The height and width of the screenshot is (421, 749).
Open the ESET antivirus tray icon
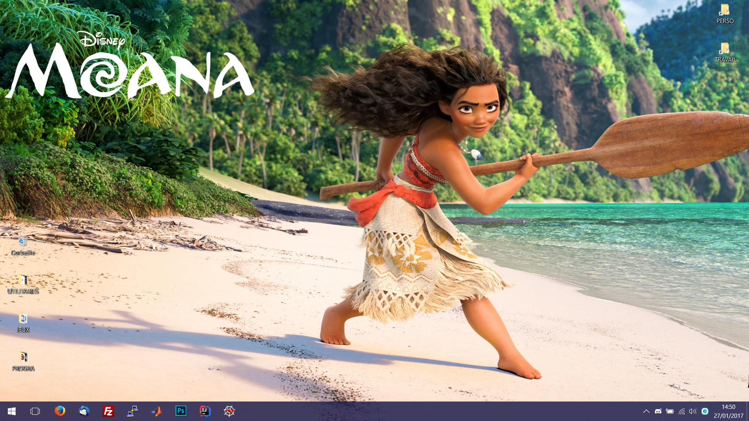705,411
